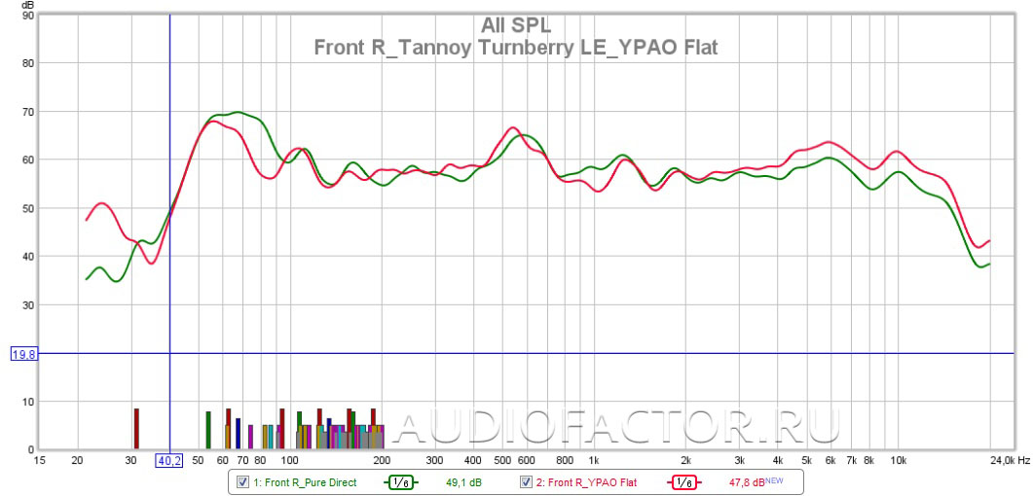Click the '5k' frequency axis label
The image size is (1033, 496).
tap(806, 460)
